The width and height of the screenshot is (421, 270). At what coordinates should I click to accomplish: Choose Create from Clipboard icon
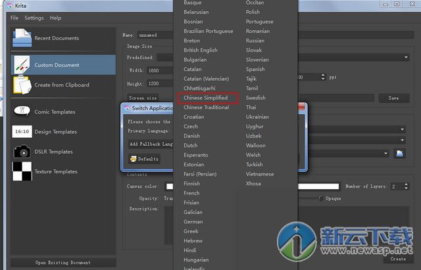click(21, 85)
